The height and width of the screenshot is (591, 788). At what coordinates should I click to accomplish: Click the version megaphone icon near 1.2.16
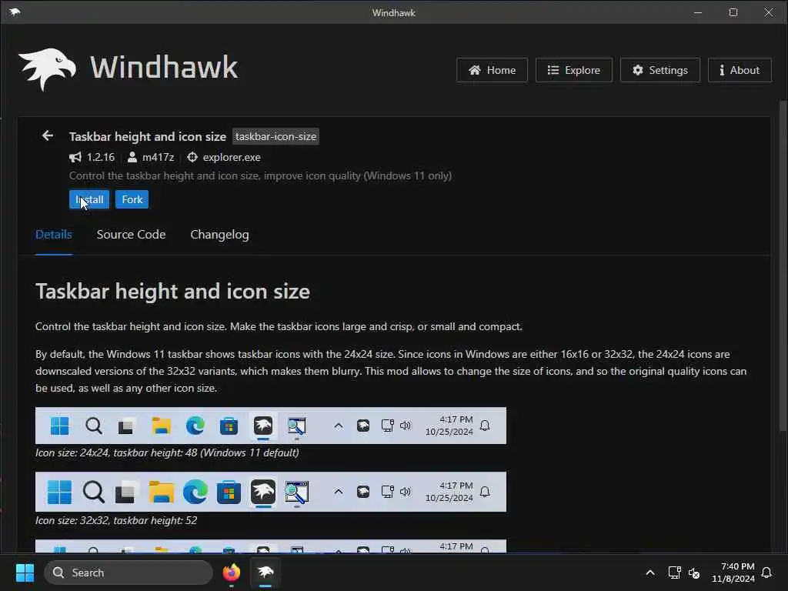pos(75,157)
